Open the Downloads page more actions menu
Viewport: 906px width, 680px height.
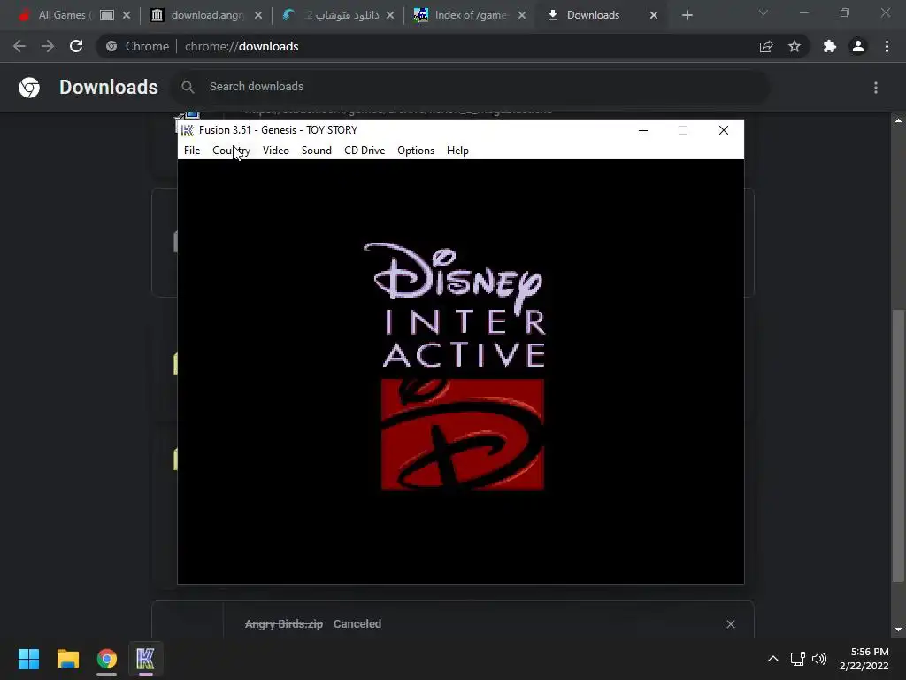pyautogui.click(x=876, y=88)
